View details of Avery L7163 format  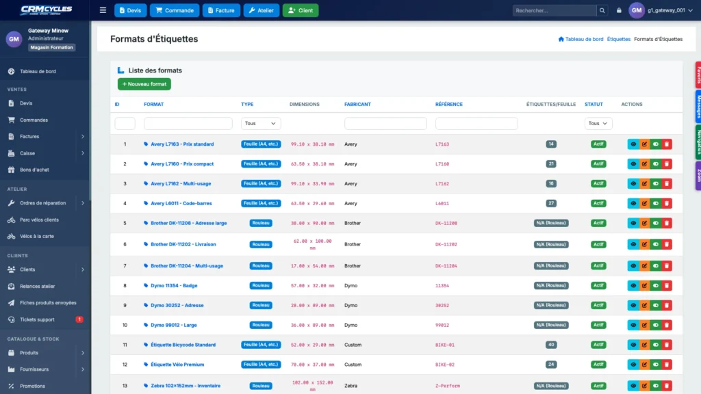coord(633,144)
